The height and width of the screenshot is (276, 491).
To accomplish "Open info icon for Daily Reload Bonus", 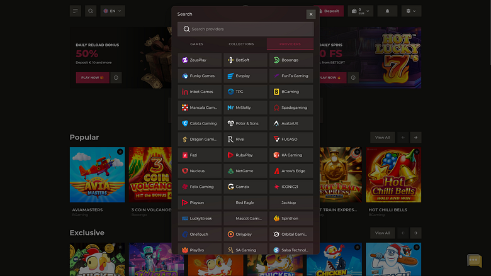I will tap(116, 77).
